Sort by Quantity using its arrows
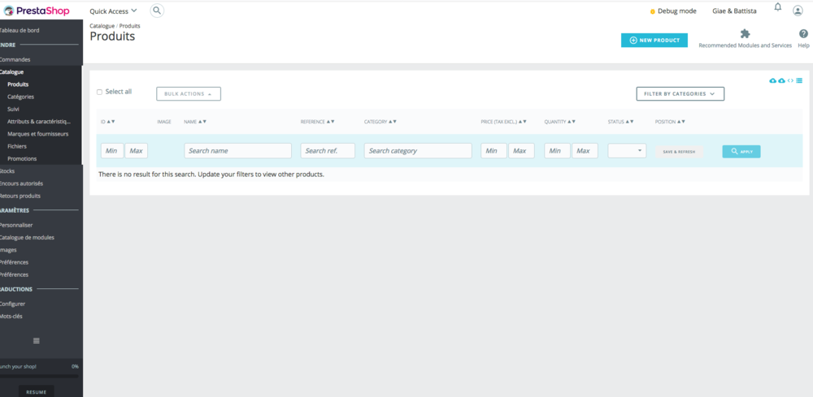The height and width of the screenshot is (397, 813). click(x=572, y=122)
